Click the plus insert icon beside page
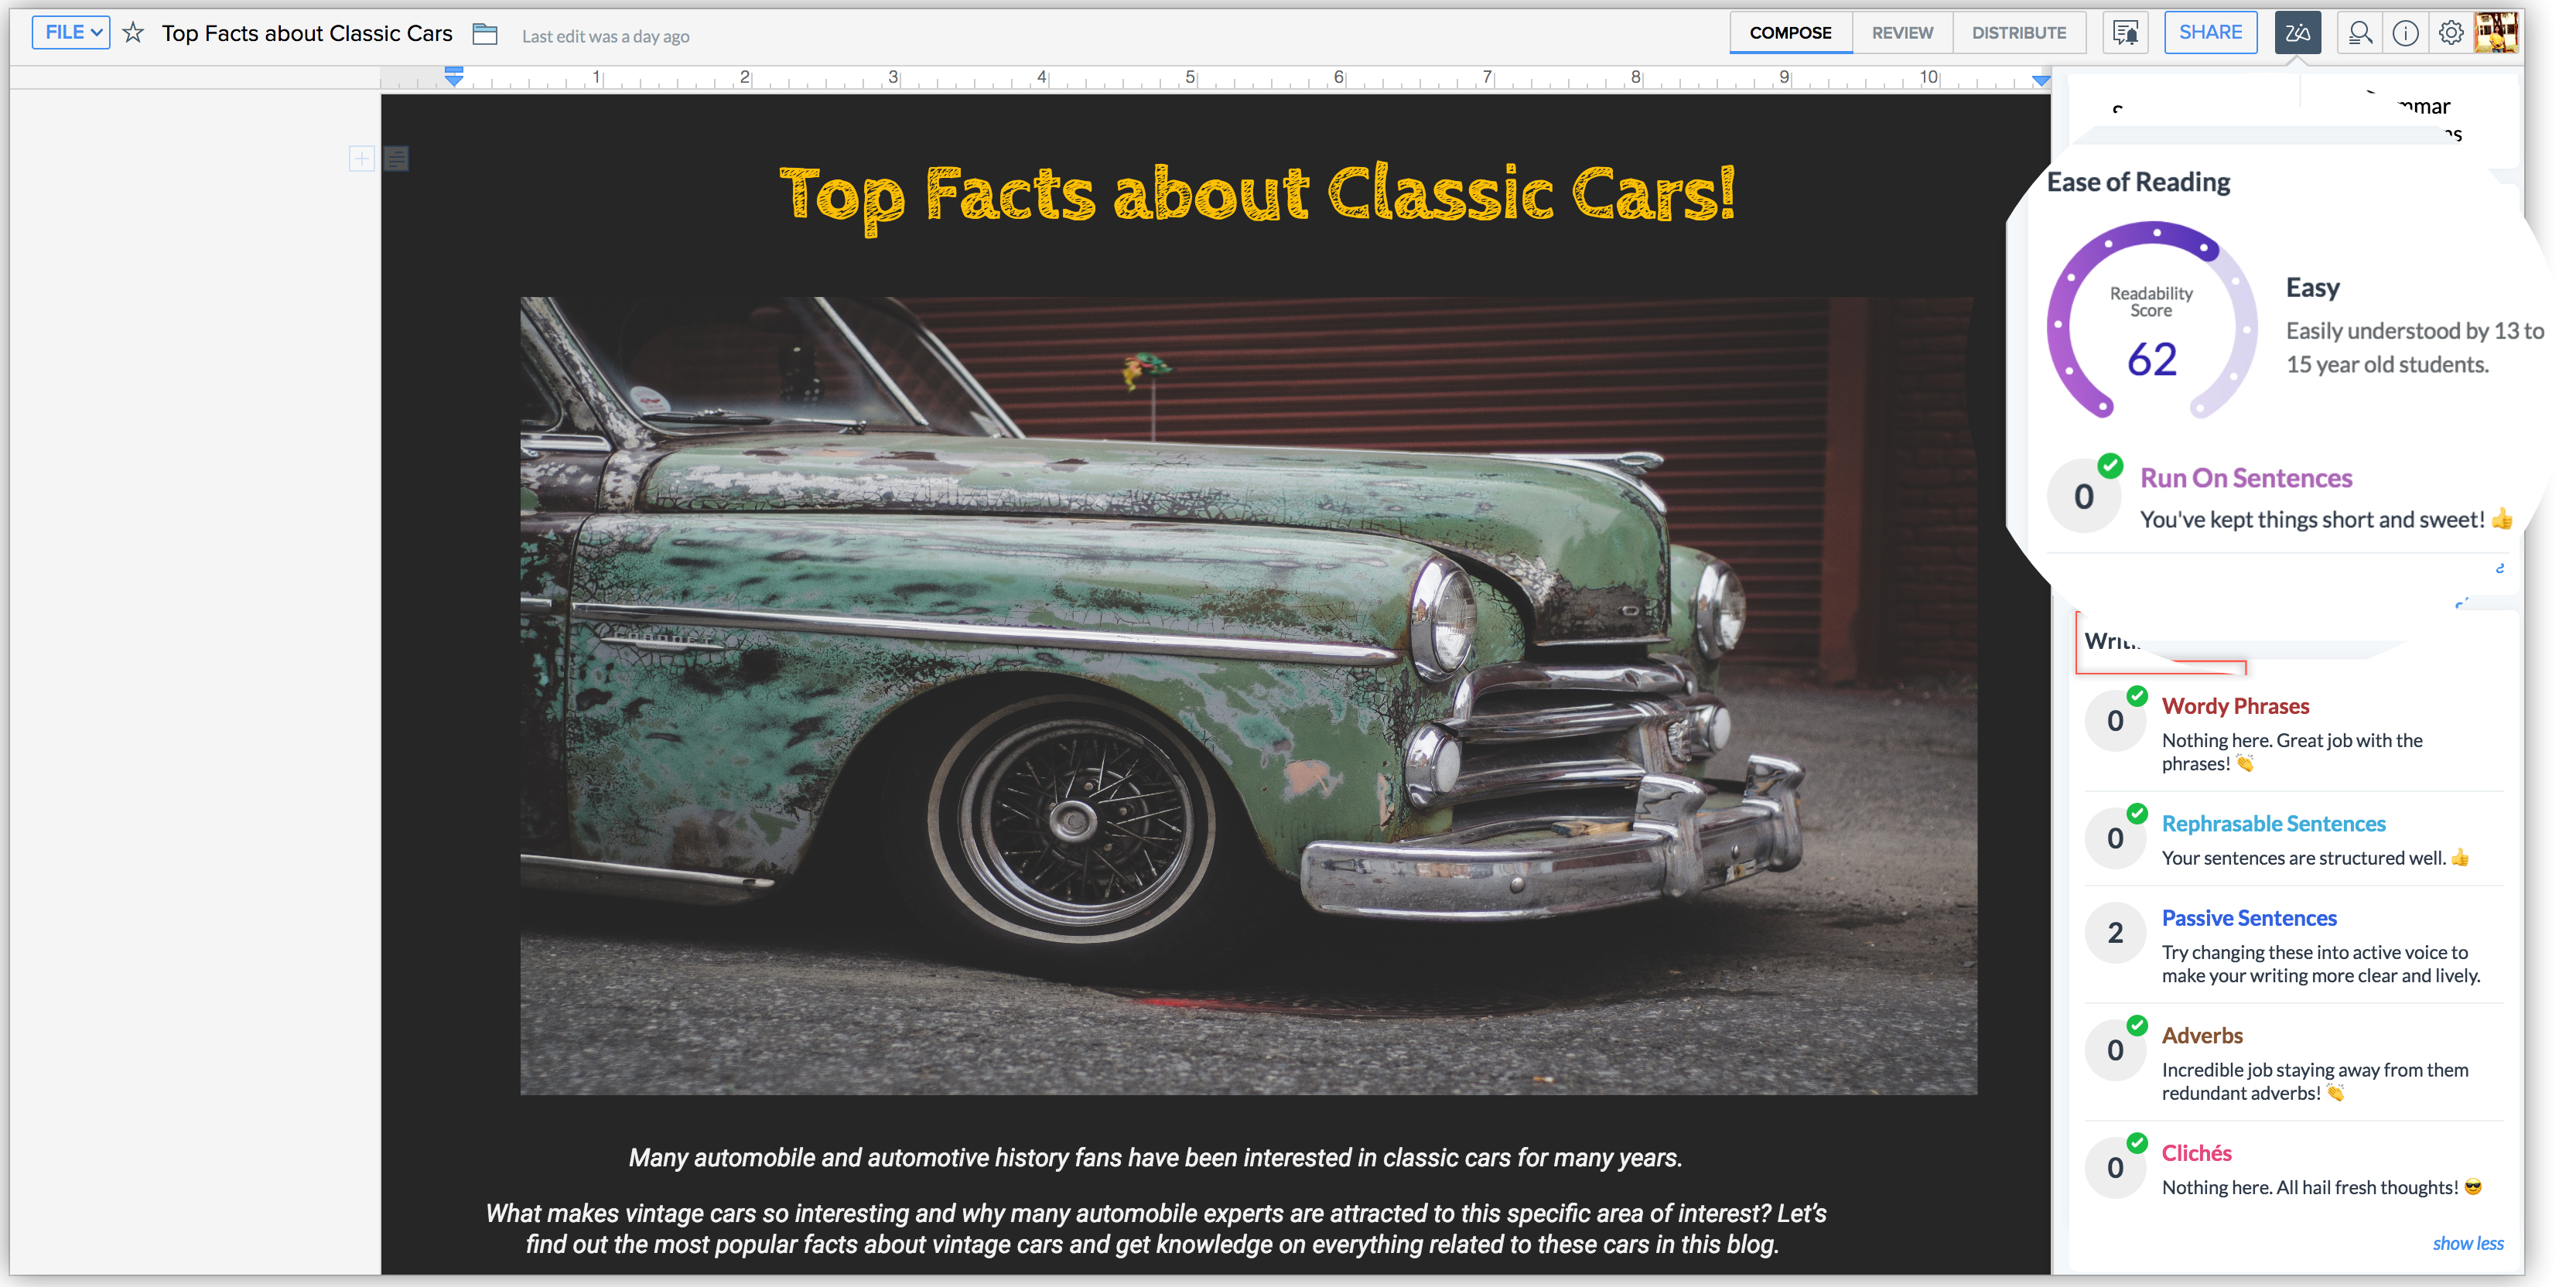Image resolution: width=2576 pixels, height=1287 pixels. click(361, 158)
